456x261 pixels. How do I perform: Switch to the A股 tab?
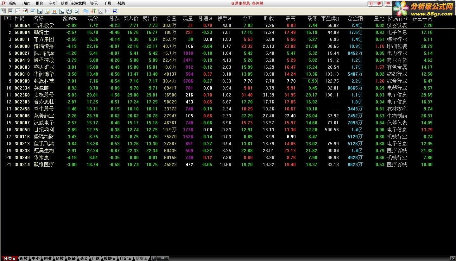tap(24, 258)
